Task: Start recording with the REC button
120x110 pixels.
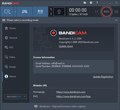Action: point(106,12)
